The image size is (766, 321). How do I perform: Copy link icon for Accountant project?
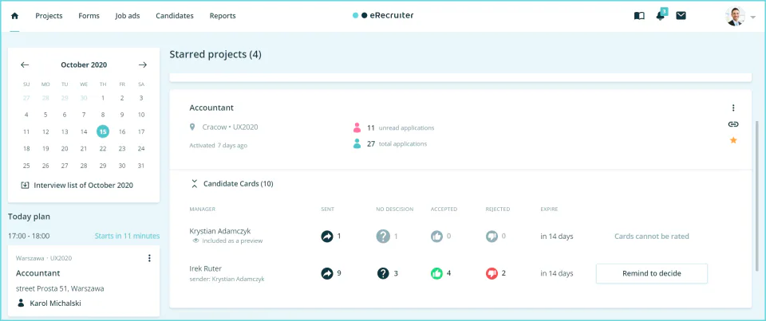coord(732,124)
